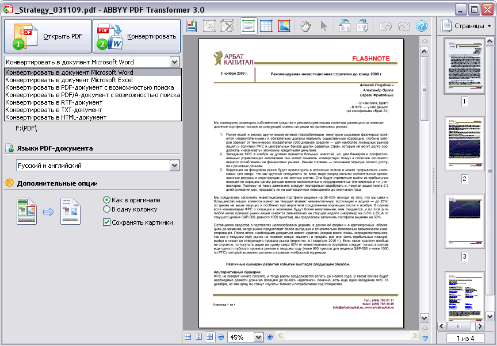Open help via the question mark icon
This screenshot has height=346, width=497.
click(x=422, y=26)
